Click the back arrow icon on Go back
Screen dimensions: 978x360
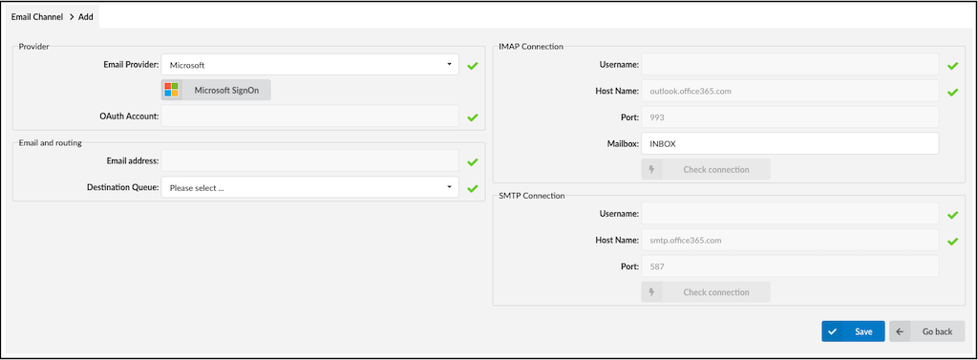coord(900,331)
